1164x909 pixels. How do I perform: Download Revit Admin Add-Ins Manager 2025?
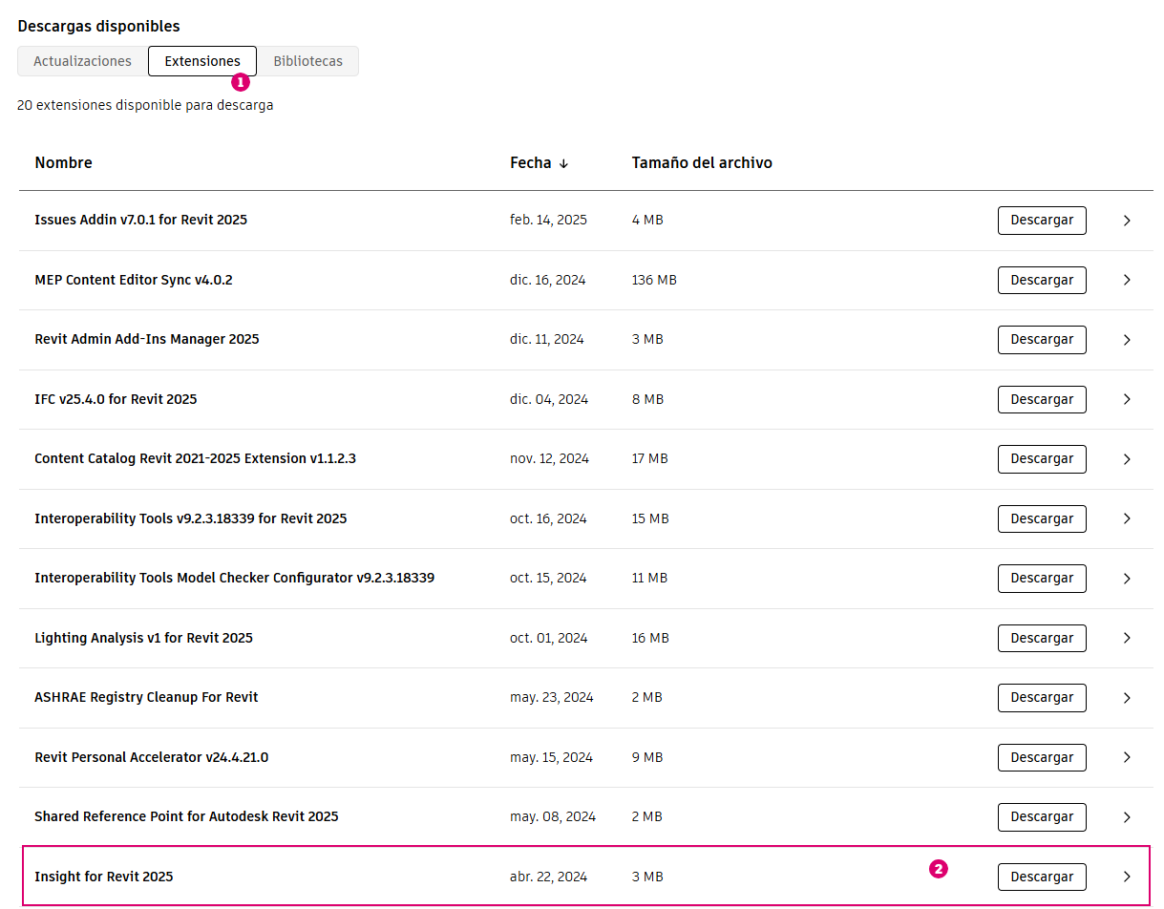click(x=1042, y=340)
